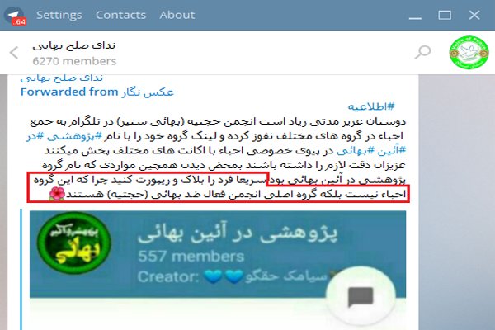Screen dimensions: 495x330
Task: Open forwarded source عکس نگار
Action: click(148, 92)
